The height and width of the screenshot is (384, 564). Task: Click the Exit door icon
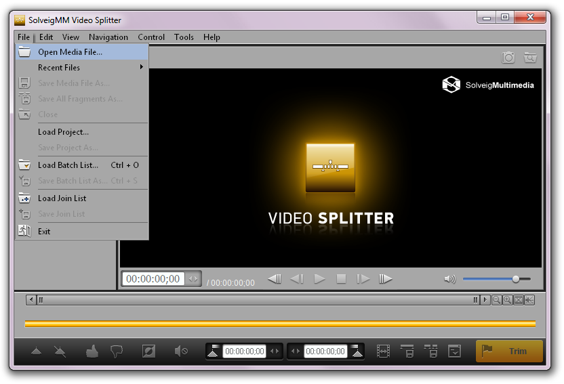tap(24, 231)
